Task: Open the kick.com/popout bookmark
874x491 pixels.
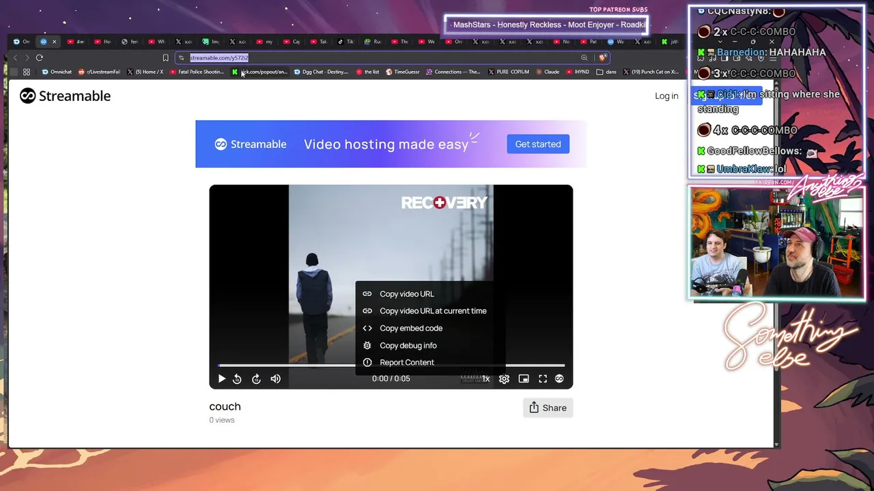Action: (260, 72)
